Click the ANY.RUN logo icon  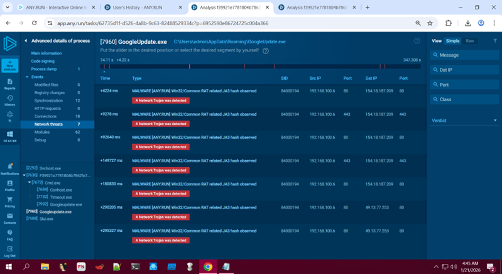coord(10,43)
